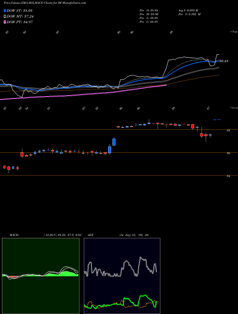The image size is (238, 314).
Task: Click the chart title mentioning MunafaSutra.com
Action: [x=45, y=3]
